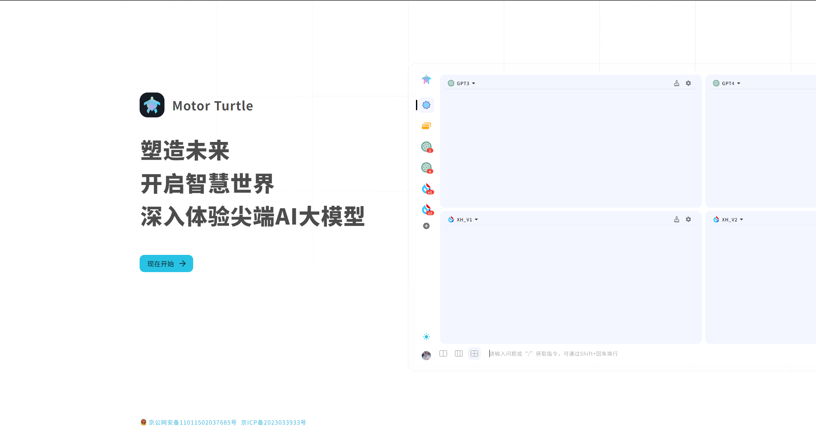Viewport: 816px width, 430px height.
Task: Click the 深入体验尖端AI大模型 headline
Action: tap(253, 217)
